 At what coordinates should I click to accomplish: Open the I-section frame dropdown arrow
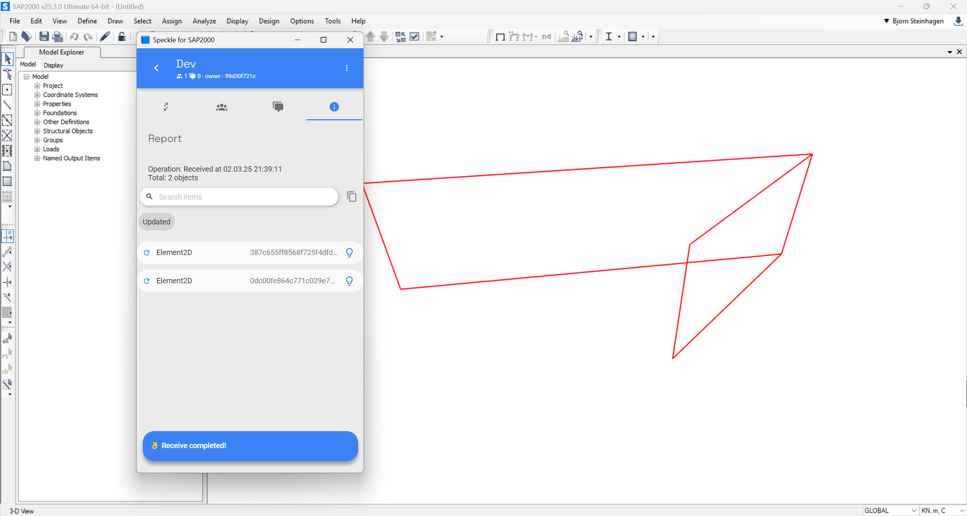point(619,37)
